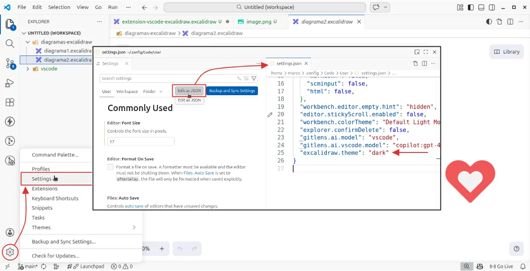Open the Search view in the activity bar
Screen dimensions: 530x271
coord(10,43)
